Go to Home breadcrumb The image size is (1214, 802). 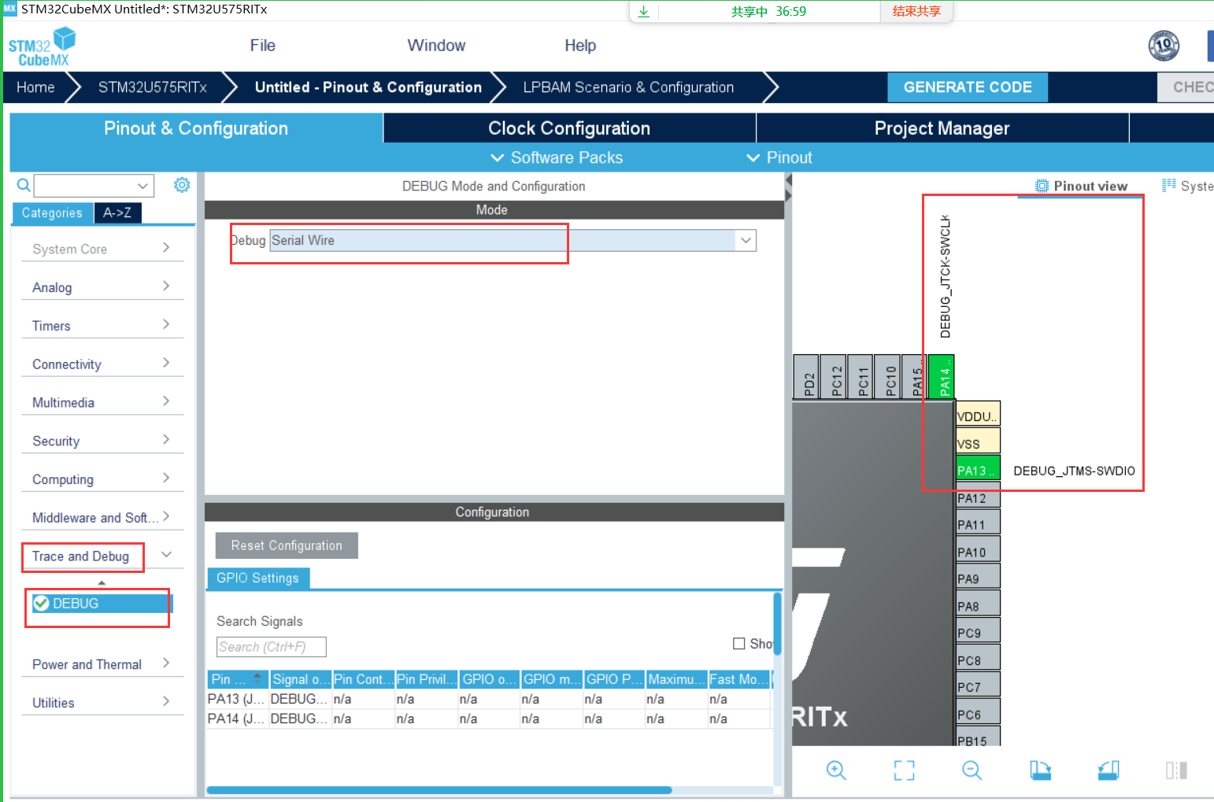click(35, 87)
